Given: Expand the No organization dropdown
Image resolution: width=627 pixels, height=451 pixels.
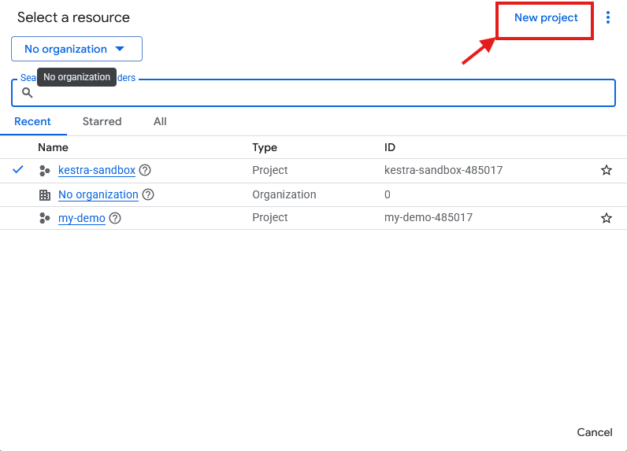Looking at the screenshot, I should [76, 49].
